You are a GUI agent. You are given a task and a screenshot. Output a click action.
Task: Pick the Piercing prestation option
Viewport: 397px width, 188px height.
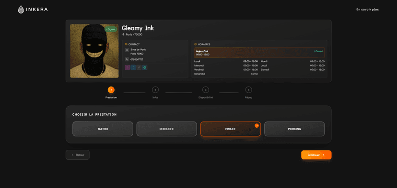(x=294, y=129)
